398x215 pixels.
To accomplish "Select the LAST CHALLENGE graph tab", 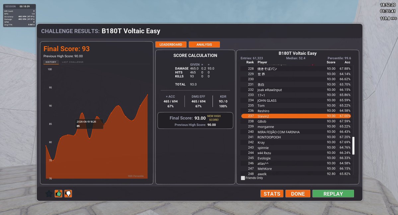I will tap(73, 62).
